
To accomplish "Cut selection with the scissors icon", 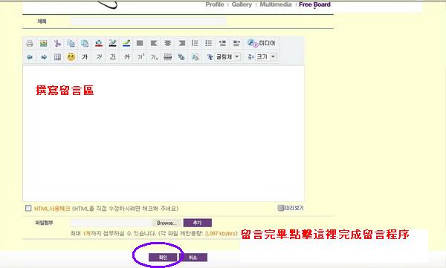I will [x=57, y=43].
